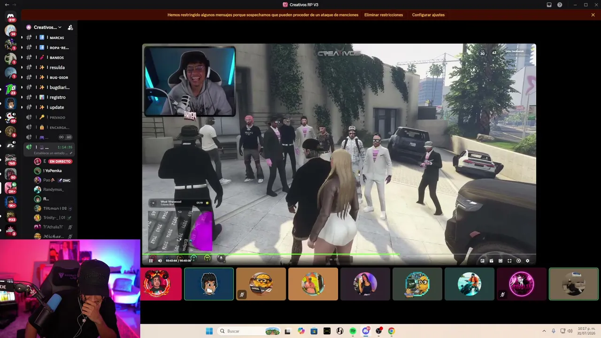601x338 pixels.
Task: Toggle fullscreen on the stream video
Action: (509, 261)
